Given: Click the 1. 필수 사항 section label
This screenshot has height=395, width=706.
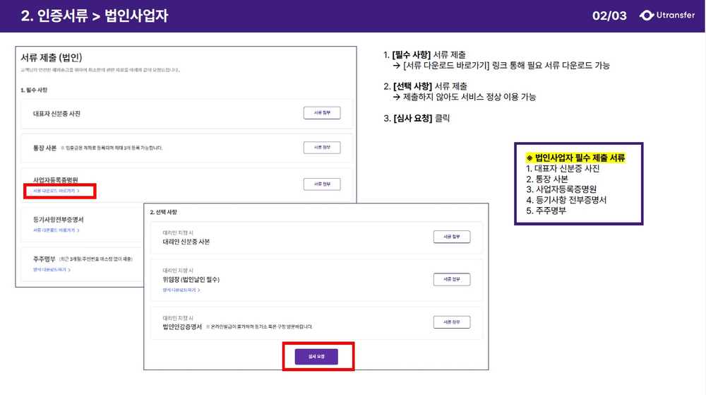Looking at the screenshot, I should pos(34,90).
